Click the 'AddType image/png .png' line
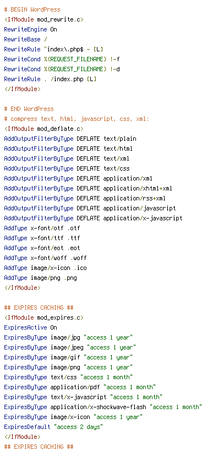Image resolution: width=207 pixels, height=456 pixels. [x=41, y=278]
